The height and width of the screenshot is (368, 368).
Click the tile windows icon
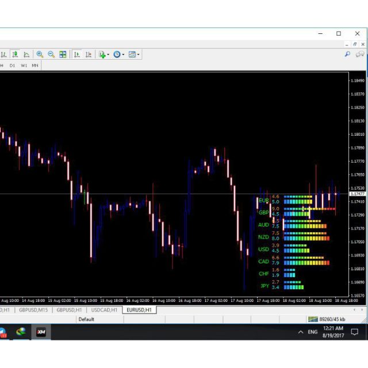click(x=63, y=55)
